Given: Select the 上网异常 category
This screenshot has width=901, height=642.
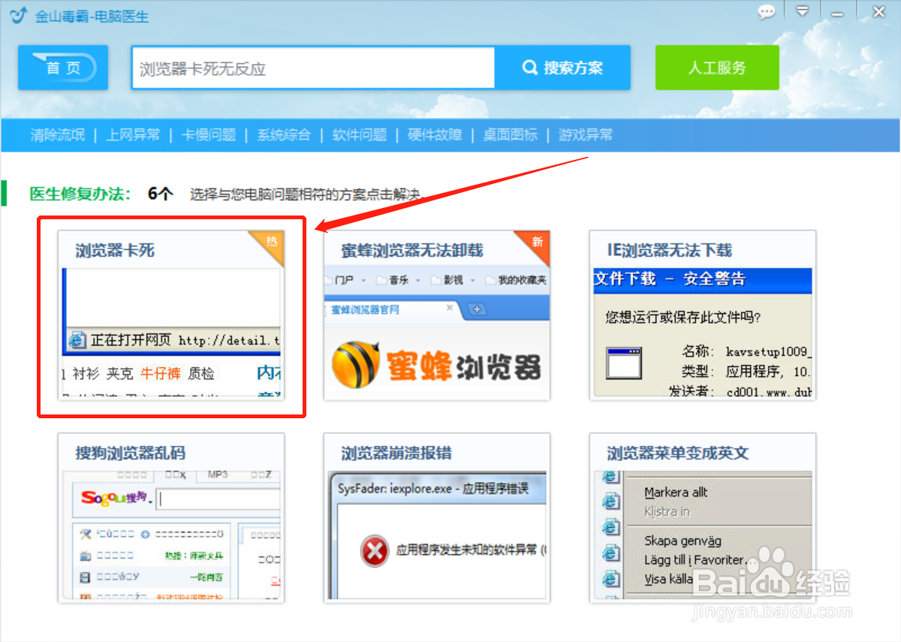Looking at the screenshot, I should click(x=133, y=135).
